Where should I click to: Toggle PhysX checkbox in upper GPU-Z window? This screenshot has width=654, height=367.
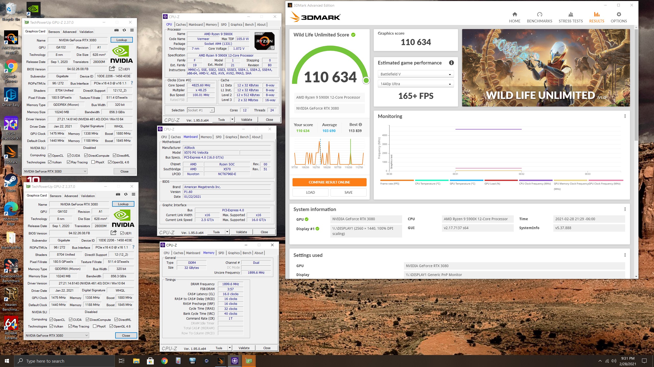pyautogui.click(x=93, y=162)
